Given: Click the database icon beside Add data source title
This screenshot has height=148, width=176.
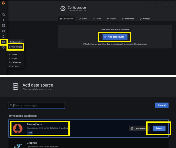Looking at the screenshot, I should 15,86.
